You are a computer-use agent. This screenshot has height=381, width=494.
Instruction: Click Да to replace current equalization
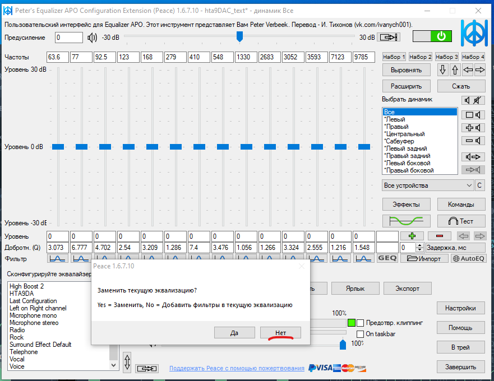(x=234, y=333)
